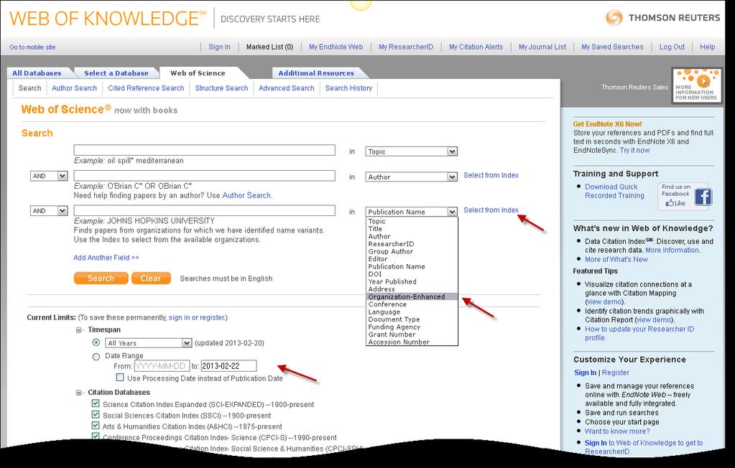Switch to the Select a Database tab
The height and width of the screenshot is (468, 735).
(x=116, y=73)
